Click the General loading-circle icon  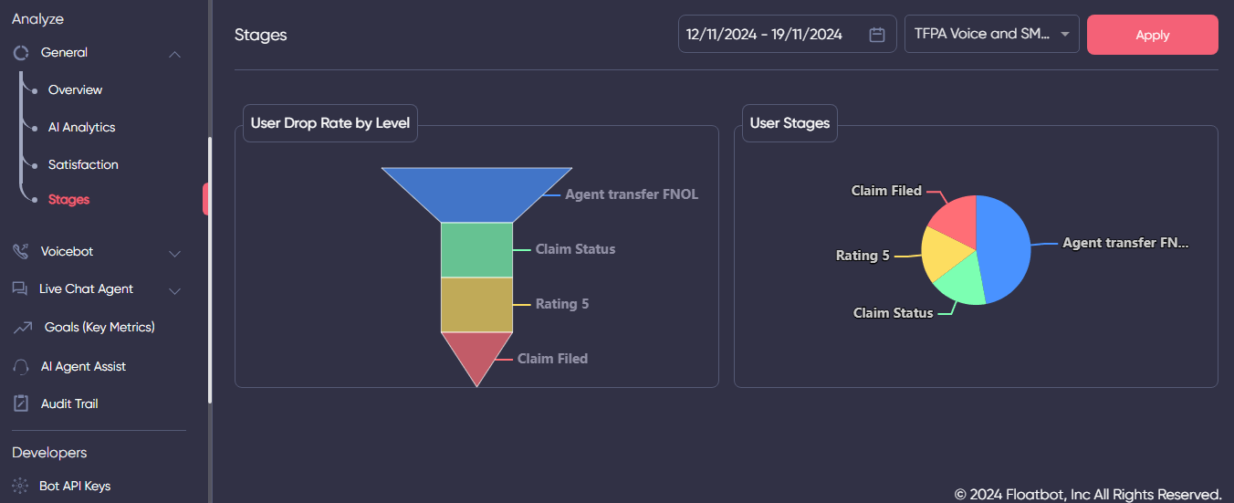(21, 53)
